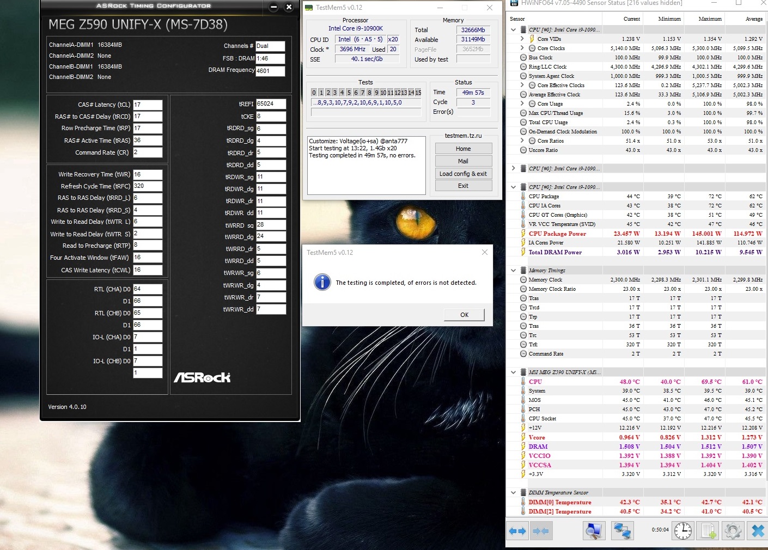Click the Maximum column header
Image resolution: width=768 pixels, height=550 pixels.
[704, 19]
